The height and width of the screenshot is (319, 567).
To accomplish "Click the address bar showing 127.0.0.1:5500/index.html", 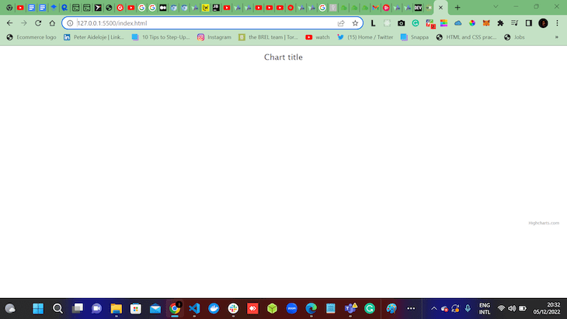I will (x=204, y=23).
